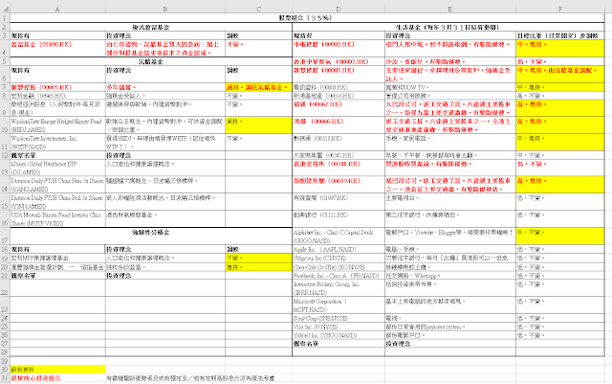This screenshot has width=612, height=384.
Task: Click the yellow 減持。調往沉船基金 cell
Action: 259,87
